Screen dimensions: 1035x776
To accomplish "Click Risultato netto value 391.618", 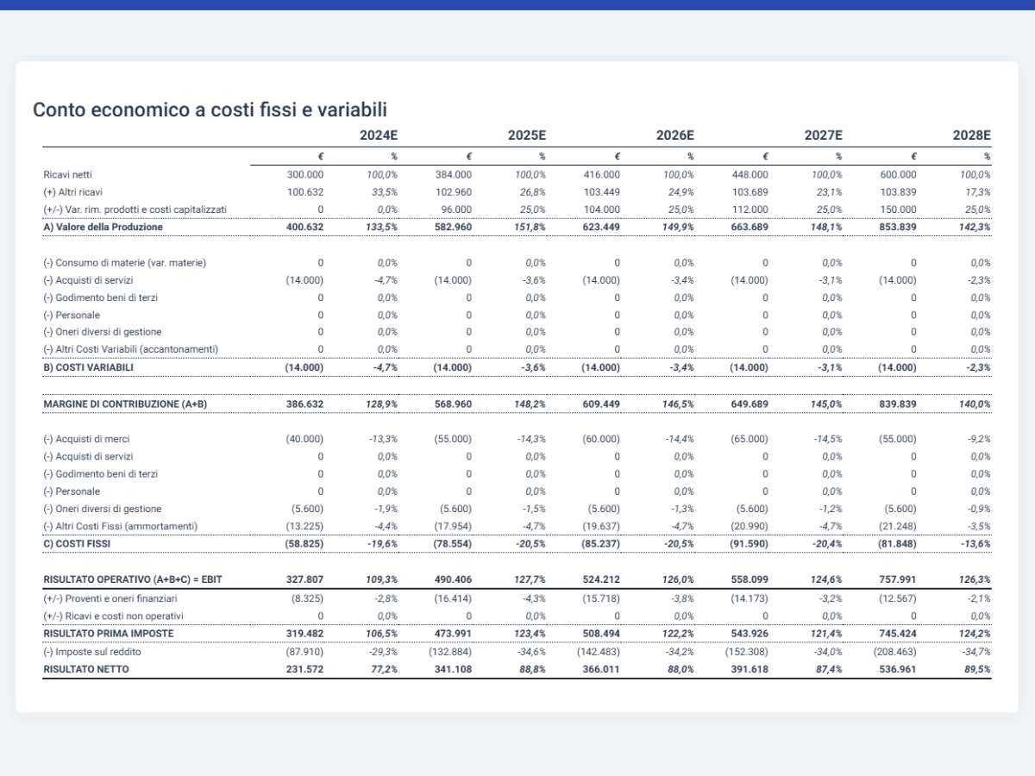I will pos(750,669).
